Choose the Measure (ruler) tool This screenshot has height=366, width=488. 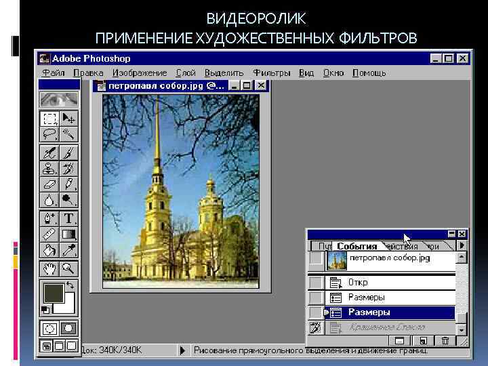49,234
